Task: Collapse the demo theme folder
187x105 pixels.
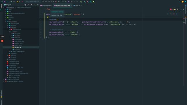Action: (x=9, y=32)
